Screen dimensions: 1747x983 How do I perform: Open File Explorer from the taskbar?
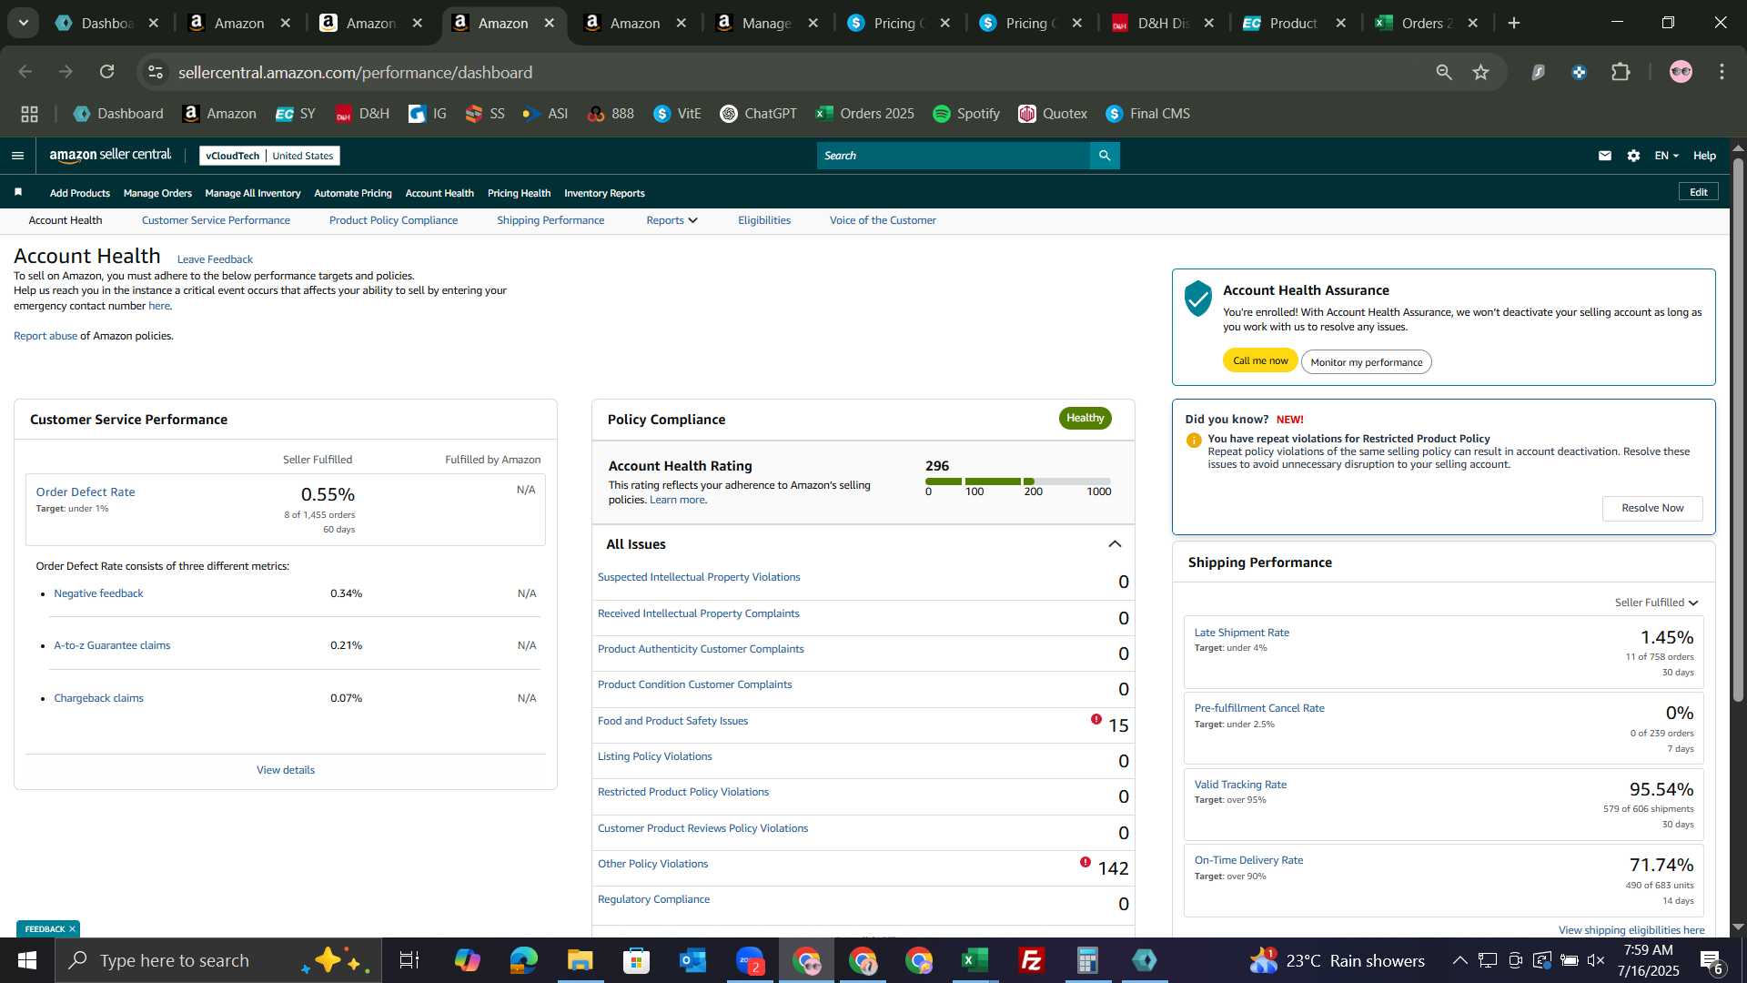pos(581,960)
